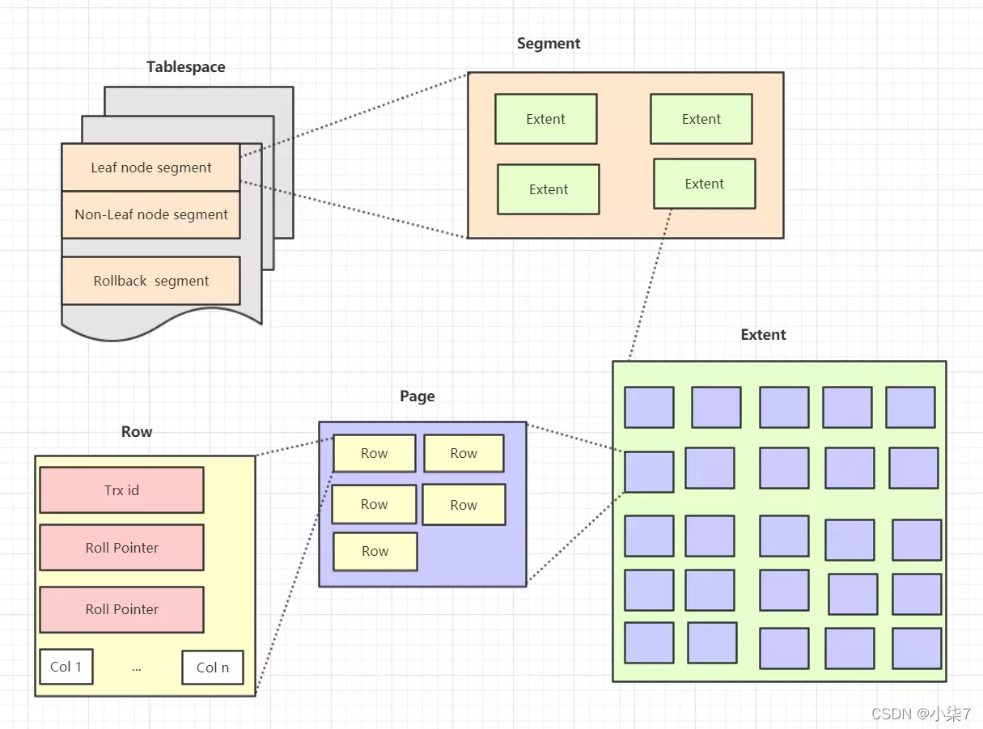Select upper-left Extent box in Segment
Image resolution: width=983 pixels, height=729 pixels.
pos(546,119)
